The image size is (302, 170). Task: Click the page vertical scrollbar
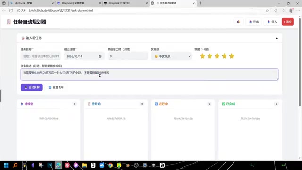point(300,62)
